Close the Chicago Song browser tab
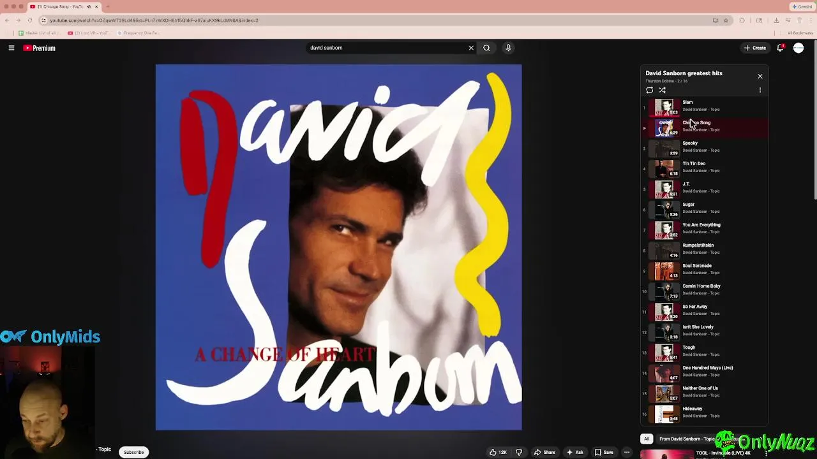This screenshot has height=459, width=817. point(96,6)
